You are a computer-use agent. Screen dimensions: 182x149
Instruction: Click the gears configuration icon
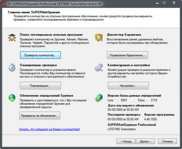point(99,68)
